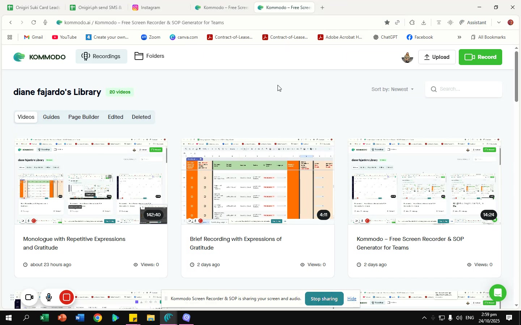Open the browser profile avatar
Viewport: 521px width, 325px height.
click(511, 22)
